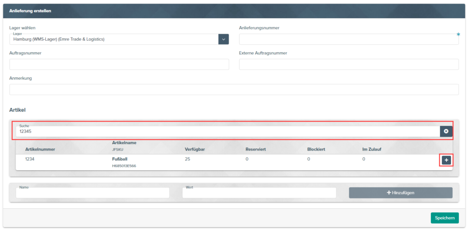Screen dimensions: 468x231
Task: Click the Verfügbar column header
Action: [x=196, y=149]
